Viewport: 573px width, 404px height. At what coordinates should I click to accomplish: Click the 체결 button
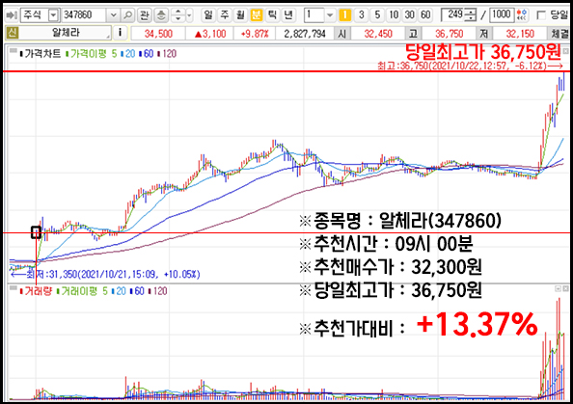pos(559,34)
